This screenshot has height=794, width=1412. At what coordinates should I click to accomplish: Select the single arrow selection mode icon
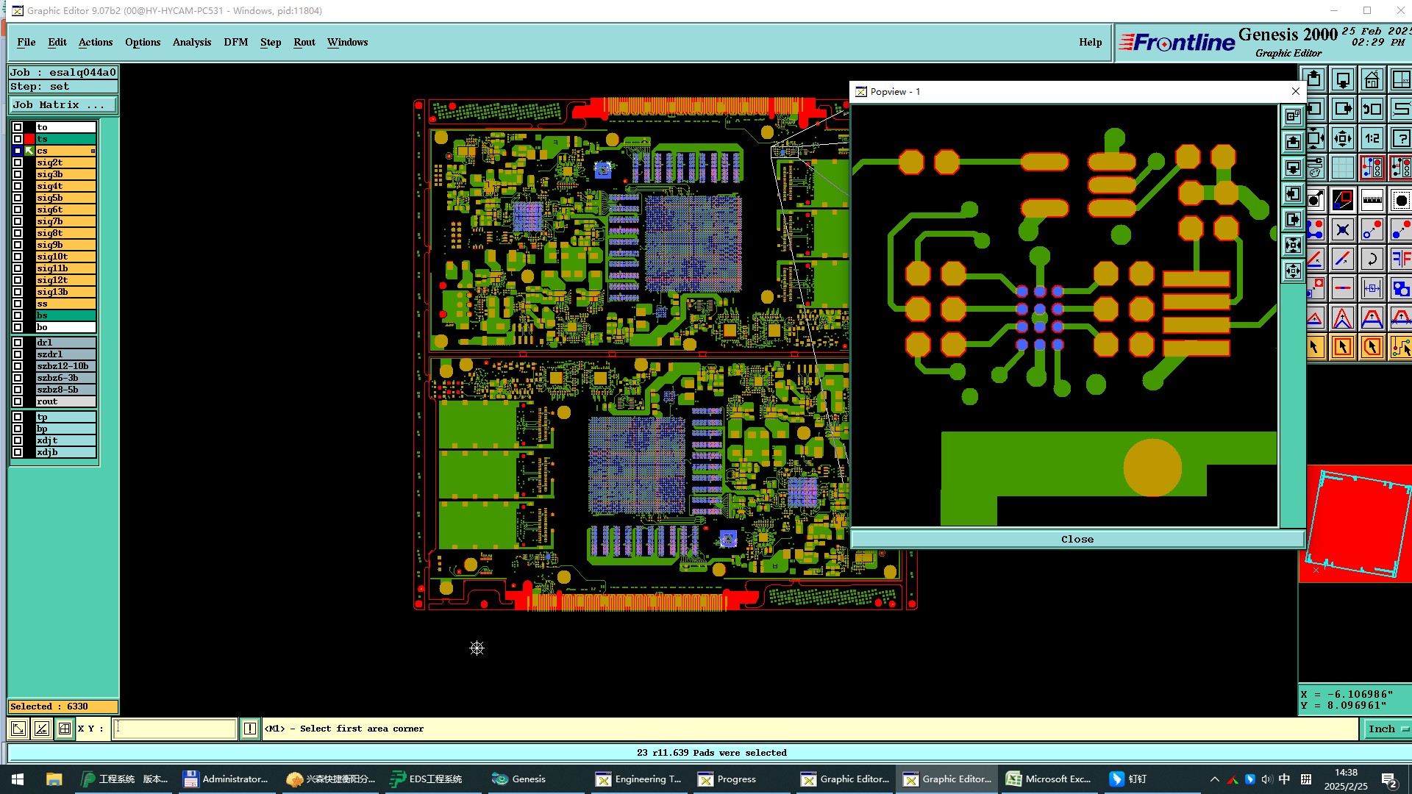[x=1314, y=347]
